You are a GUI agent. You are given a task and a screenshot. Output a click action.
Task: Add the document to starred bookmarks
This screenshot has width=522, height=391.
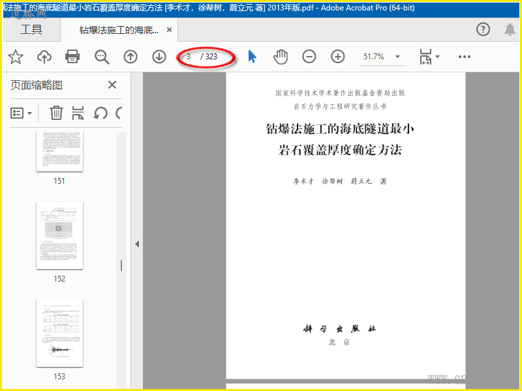(x=16, y=57)
